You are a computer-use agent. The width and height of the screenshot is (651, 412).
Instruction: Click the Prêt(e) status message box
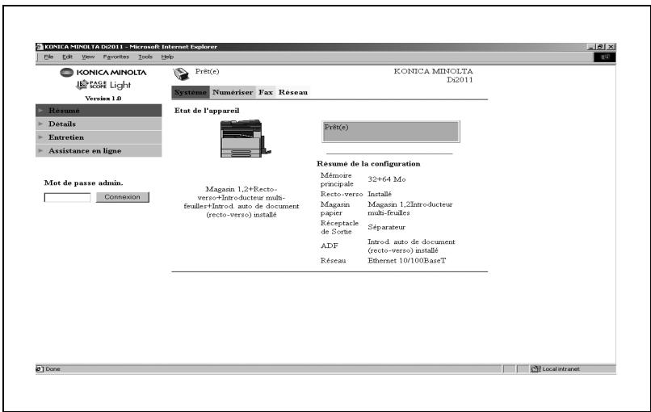pos(391,132)
